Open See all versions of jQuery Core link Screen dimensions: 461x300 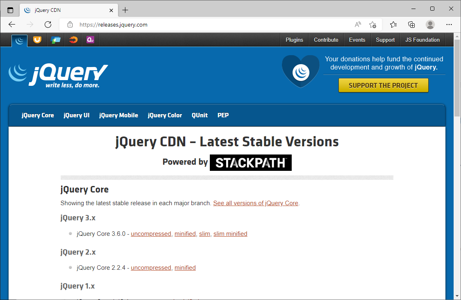click(255, 203)
